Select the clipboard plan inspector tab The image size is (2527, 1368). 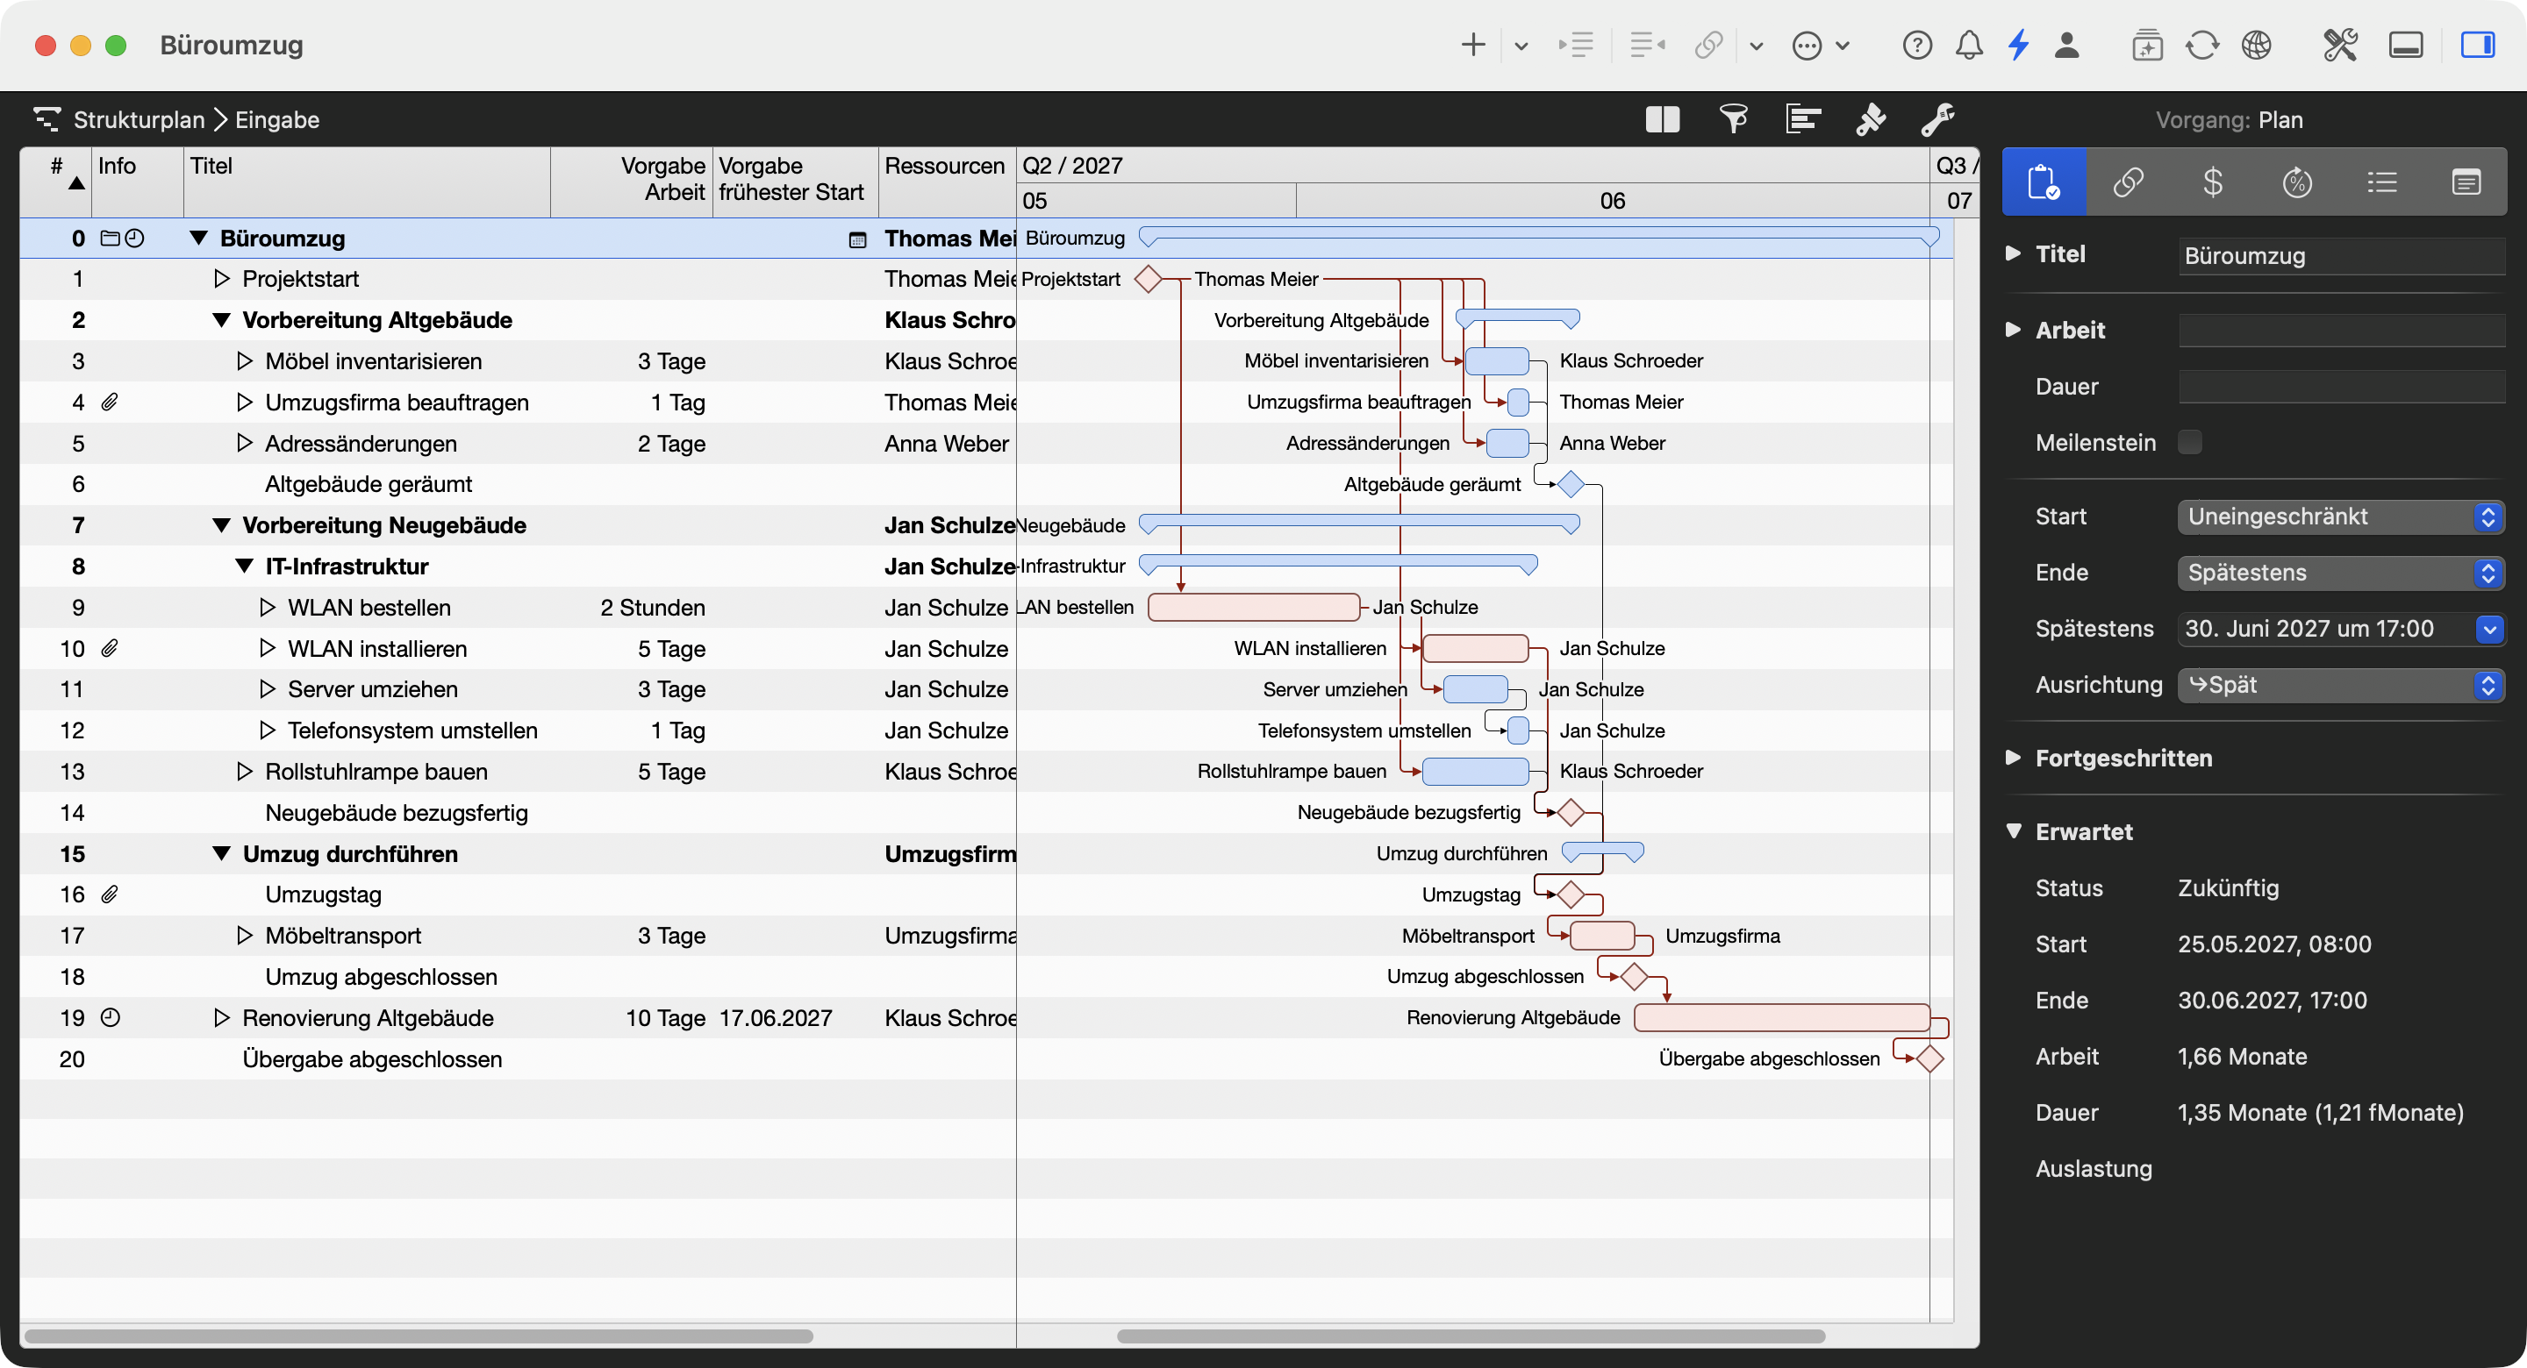pyautogui.click(x=2044, y=182)
